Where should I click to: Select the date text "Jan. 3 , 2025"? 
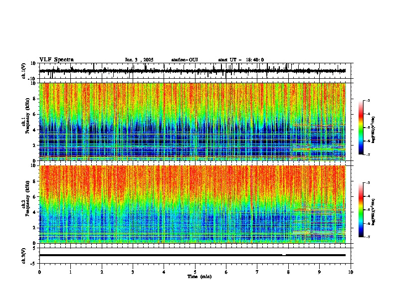139,60
